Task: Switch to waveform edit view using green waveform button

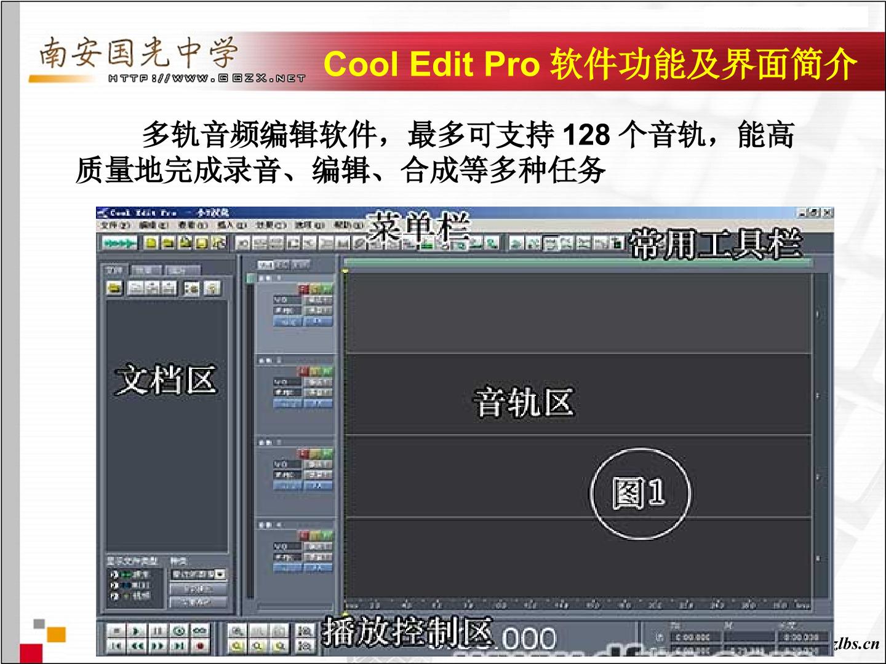Action: tap(120, 243)
